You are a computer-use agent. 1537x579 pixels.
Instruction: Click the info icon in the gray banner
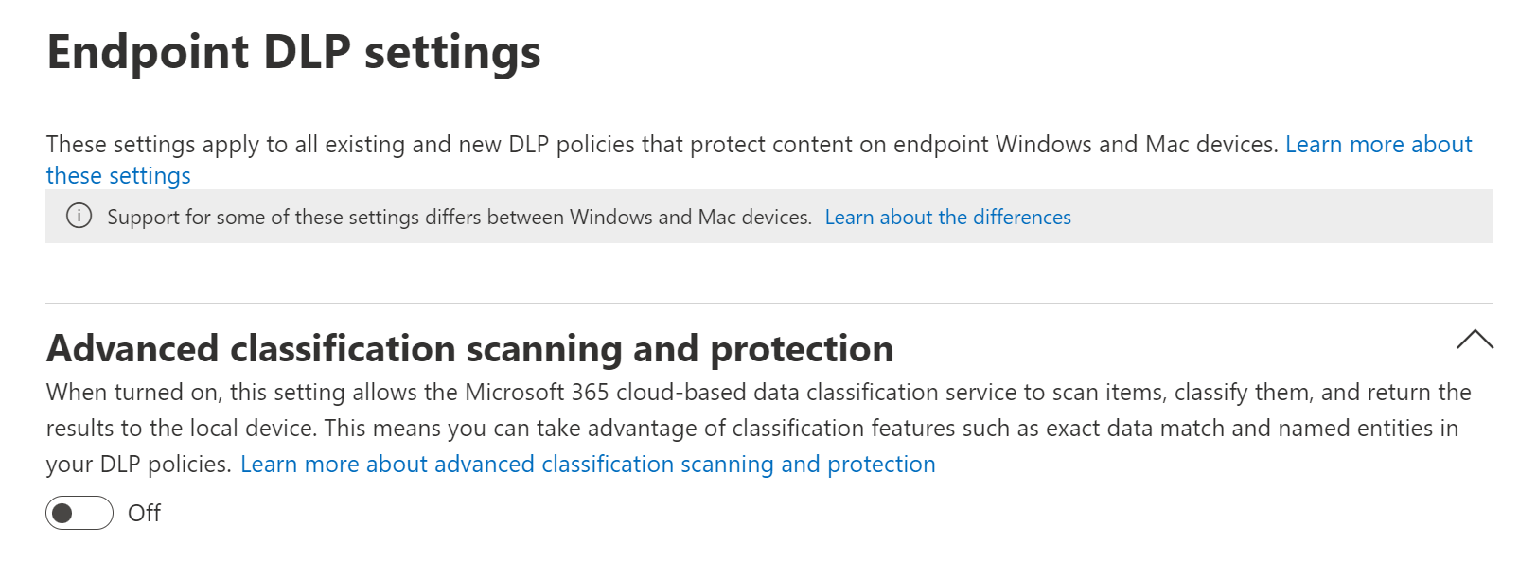tap(79, 217)
